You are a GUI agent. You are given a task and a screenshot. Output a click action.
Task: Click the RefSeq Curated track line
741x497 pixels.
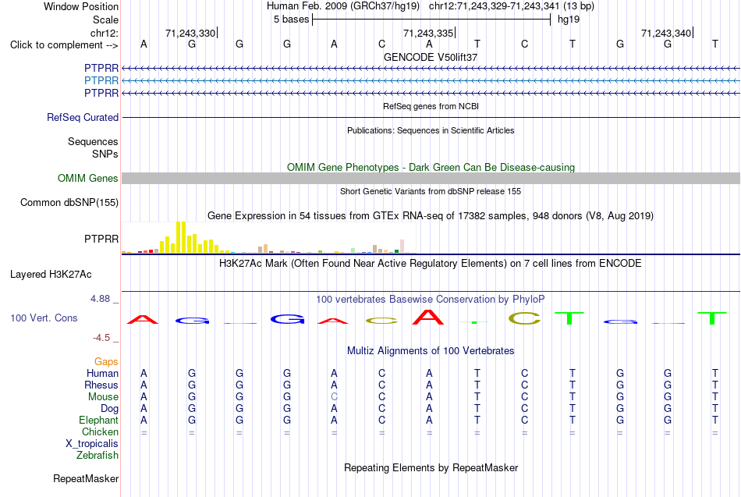point(431,117)
